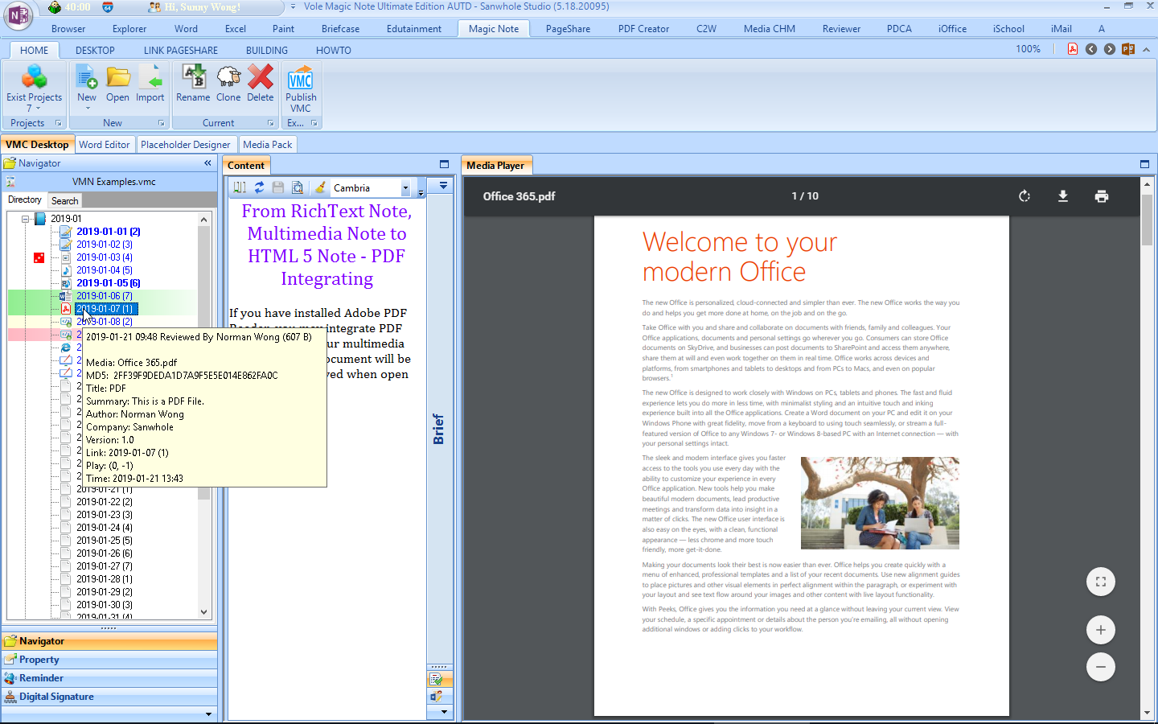The height and width of the screenshot is (724, 1158).
Task: Clone the current project with the sheep icon
Action: point(228,84)
